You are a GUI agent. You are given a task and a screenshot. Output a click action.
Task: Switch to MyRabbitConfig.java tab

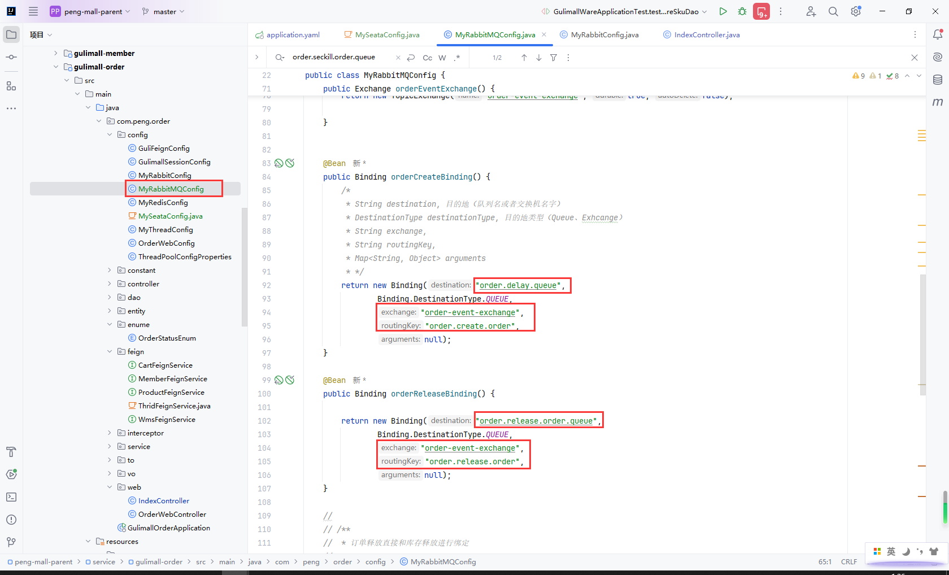tap(599, 35)
